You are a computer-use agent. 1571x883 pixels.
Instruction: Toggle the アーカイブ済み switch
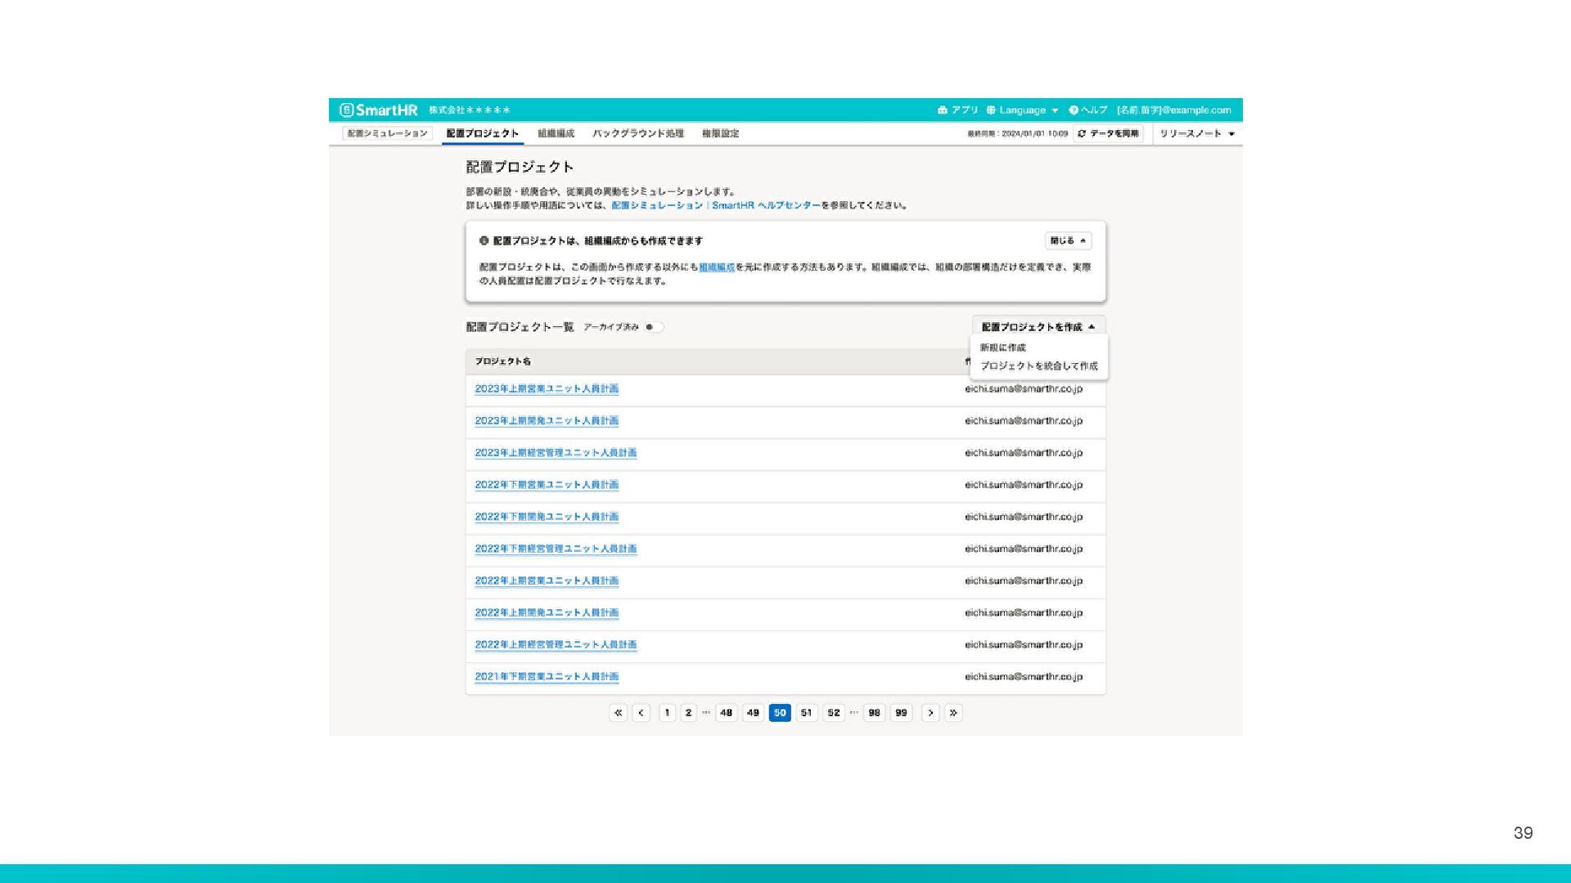click(x=653, y=327)
